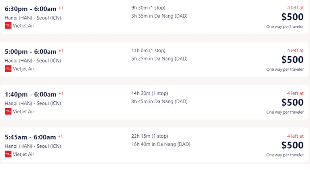Click $500 price on 9h 30m flight
The width and height of the screenshot is (310, 170).
(292, 17)
